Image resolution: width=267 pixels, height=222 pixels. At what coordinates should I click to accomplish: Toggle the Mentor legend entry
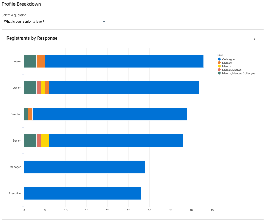227,67
